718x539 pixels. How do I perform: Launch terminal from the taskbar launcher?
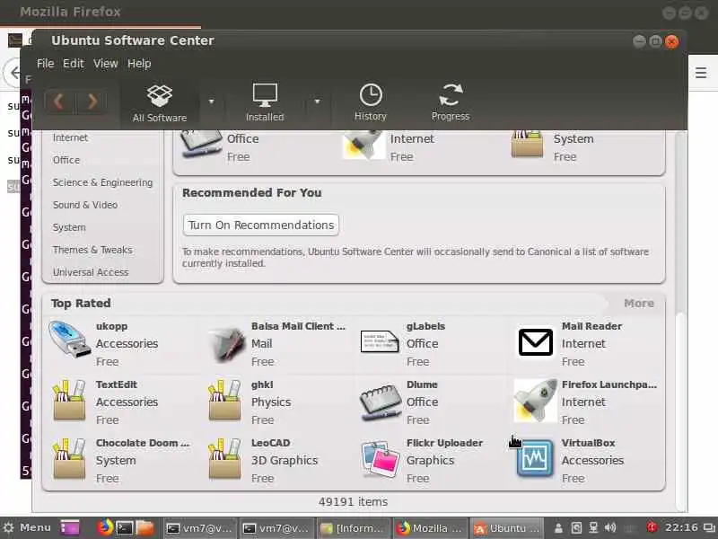tap(124, 528)
